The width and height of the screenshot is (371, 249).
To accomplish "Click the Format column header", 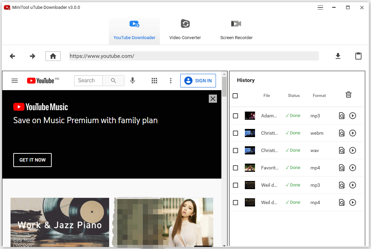I will point(319,96).
